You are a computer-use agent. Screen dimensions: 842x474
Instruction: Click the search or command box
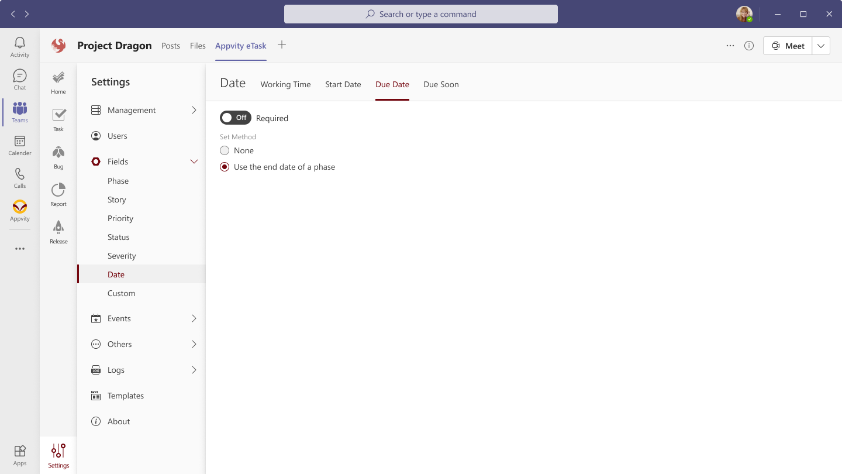click(x=421, y=14)
